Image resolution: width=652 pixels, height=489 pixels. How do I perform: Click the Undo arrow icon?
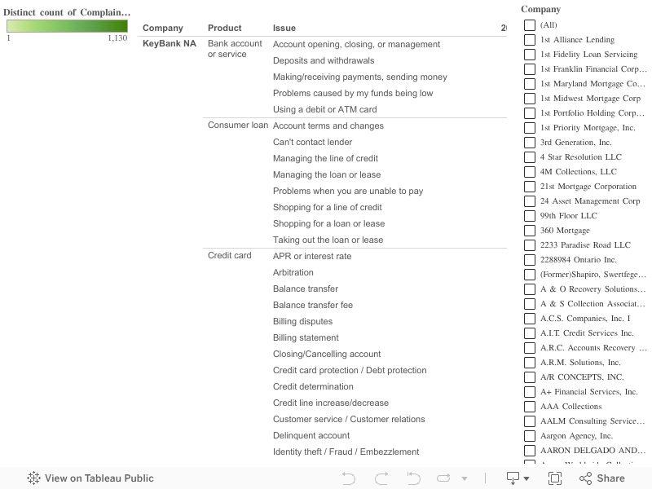[x=348, y=478]
